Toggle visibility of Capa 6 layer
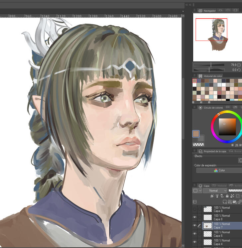Image resolution: width=242 pixels, height=248 pixels. [195, 234]
